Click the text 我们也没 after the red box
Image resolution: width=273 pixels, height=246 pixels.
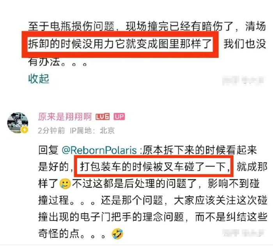[x=245, y=44]
